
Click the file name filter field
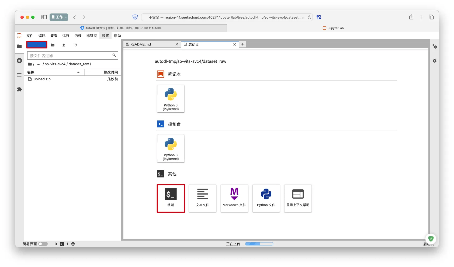(x=70, y=56)
